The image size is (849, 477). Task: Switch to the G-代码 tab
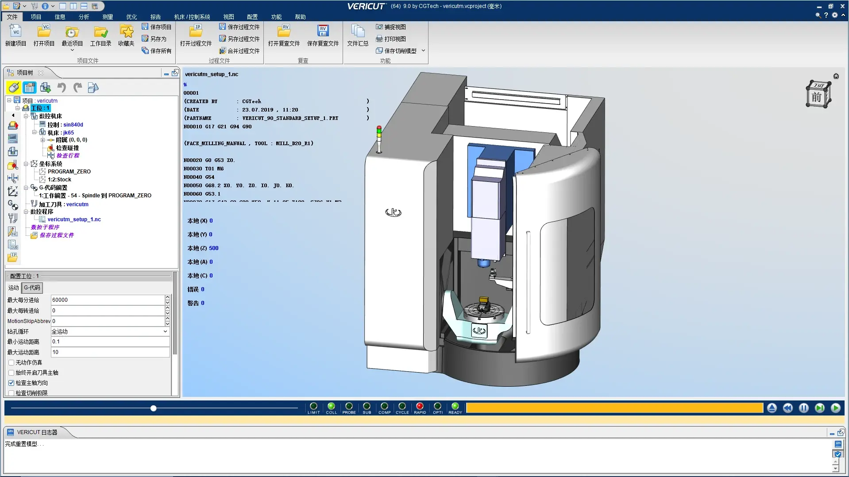pos(32,288)
